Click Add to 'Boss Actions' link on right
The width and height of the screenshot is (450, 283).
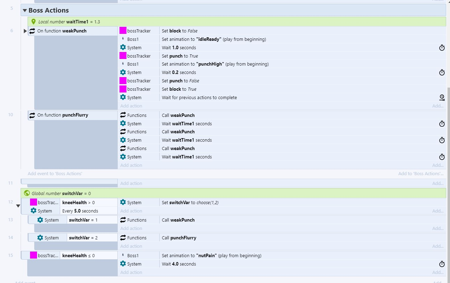point(421,173)
